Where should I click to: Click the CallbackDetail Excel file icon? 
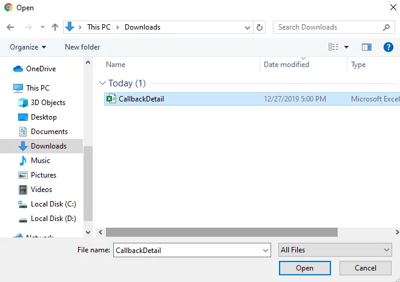click(111, 99)
